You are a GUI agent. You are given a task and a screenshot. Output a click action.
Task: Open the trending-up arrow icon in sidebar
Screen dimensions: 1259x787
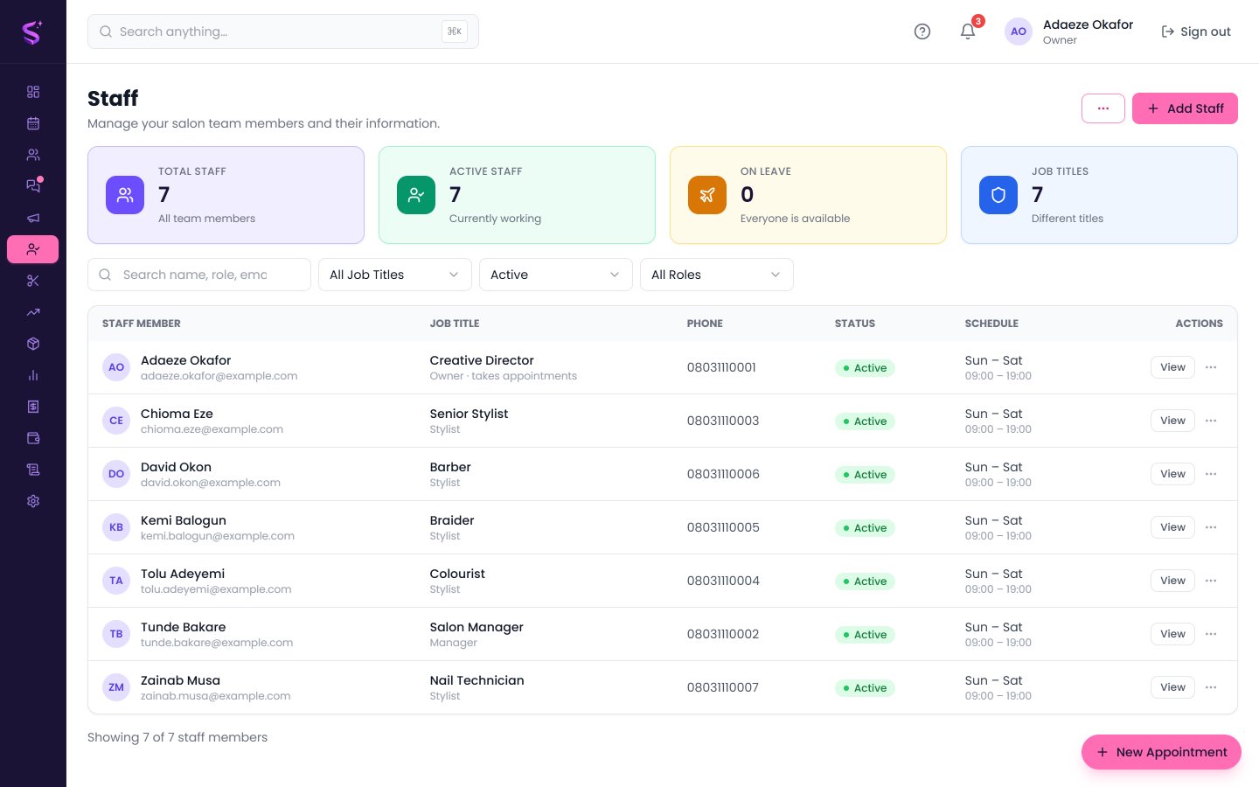33,312
